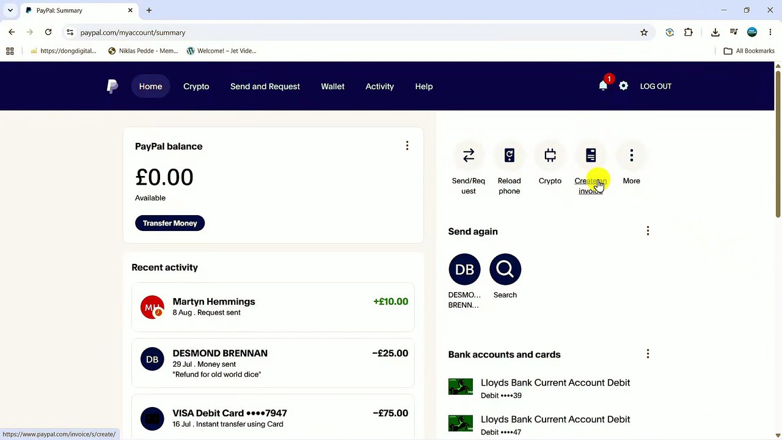Open the Martyn Hemmings transaction name
782x440 pixels.
(x=214, y=301)
